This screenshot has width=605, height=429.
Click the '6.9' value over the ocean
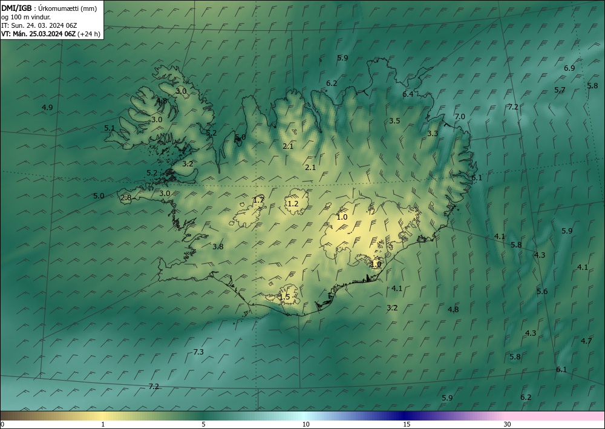(x=569, y=68)
